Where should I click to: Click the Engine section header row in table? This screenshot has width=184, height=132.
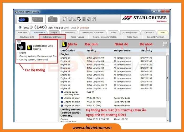click(113, 54)
